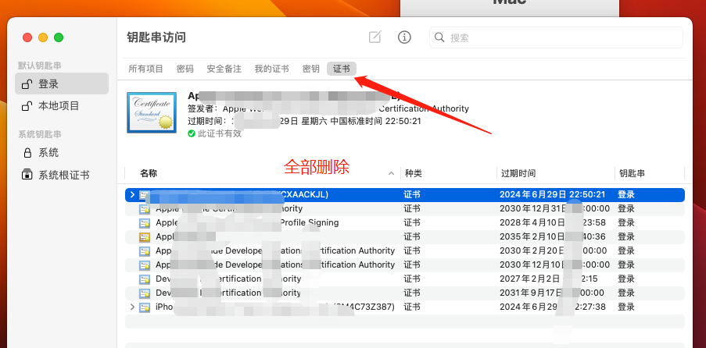Viewport: 706px width, 348px height.
Task: Click the gold root certificate icon, 2035 row
Action: 145,237
